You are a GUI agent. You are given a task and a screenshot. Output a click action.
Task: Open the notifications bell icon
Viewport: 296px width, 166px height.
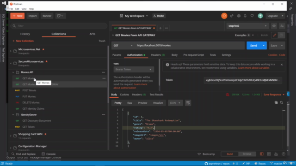coord(245,16)
